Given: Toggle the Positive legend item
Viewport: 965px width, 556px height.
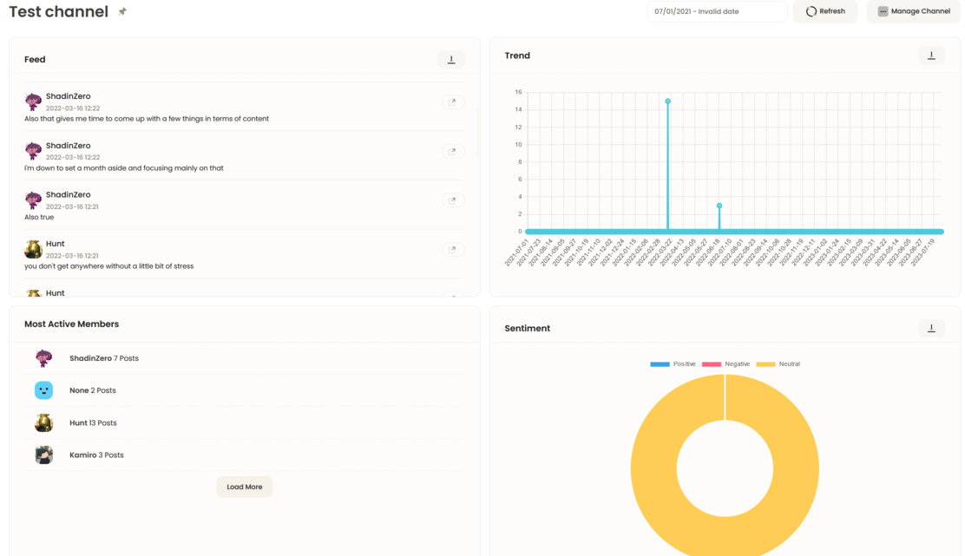Looking at the screenshot, I should 673,364.
